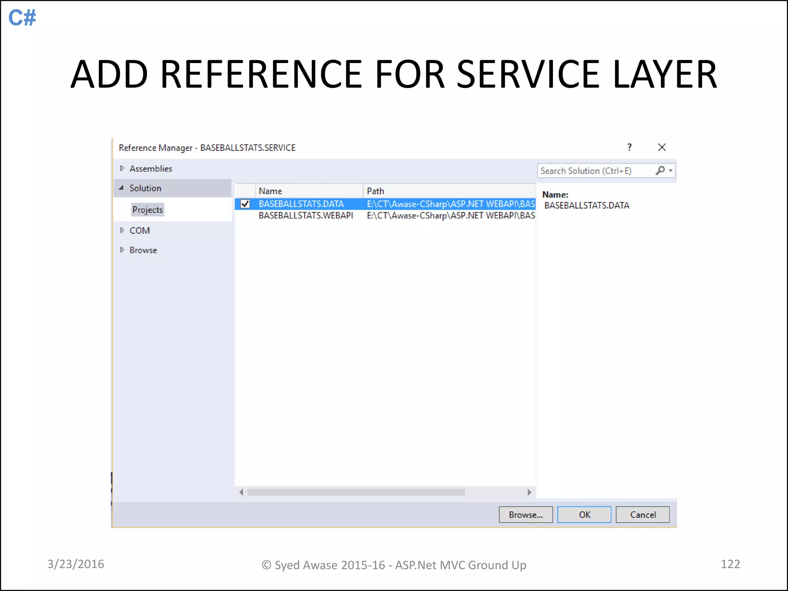Select COM in the left pane

coord(140,230)
